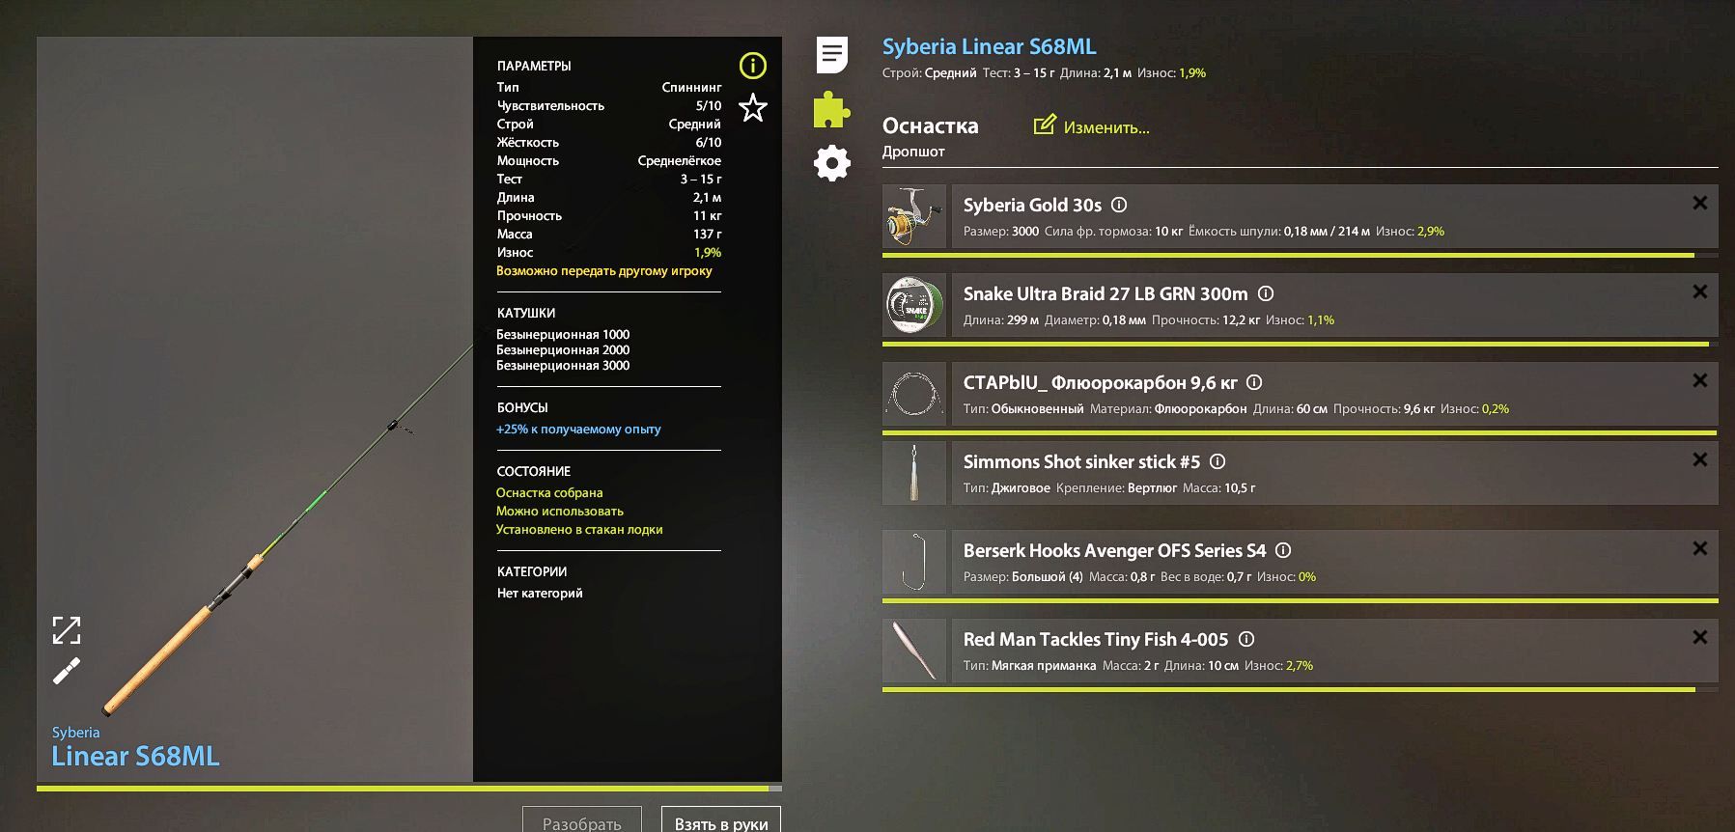Click Изменить... to change the rig
Image resolution: width=1735 pixels, height=832 pixels.
coord(1105,127)
